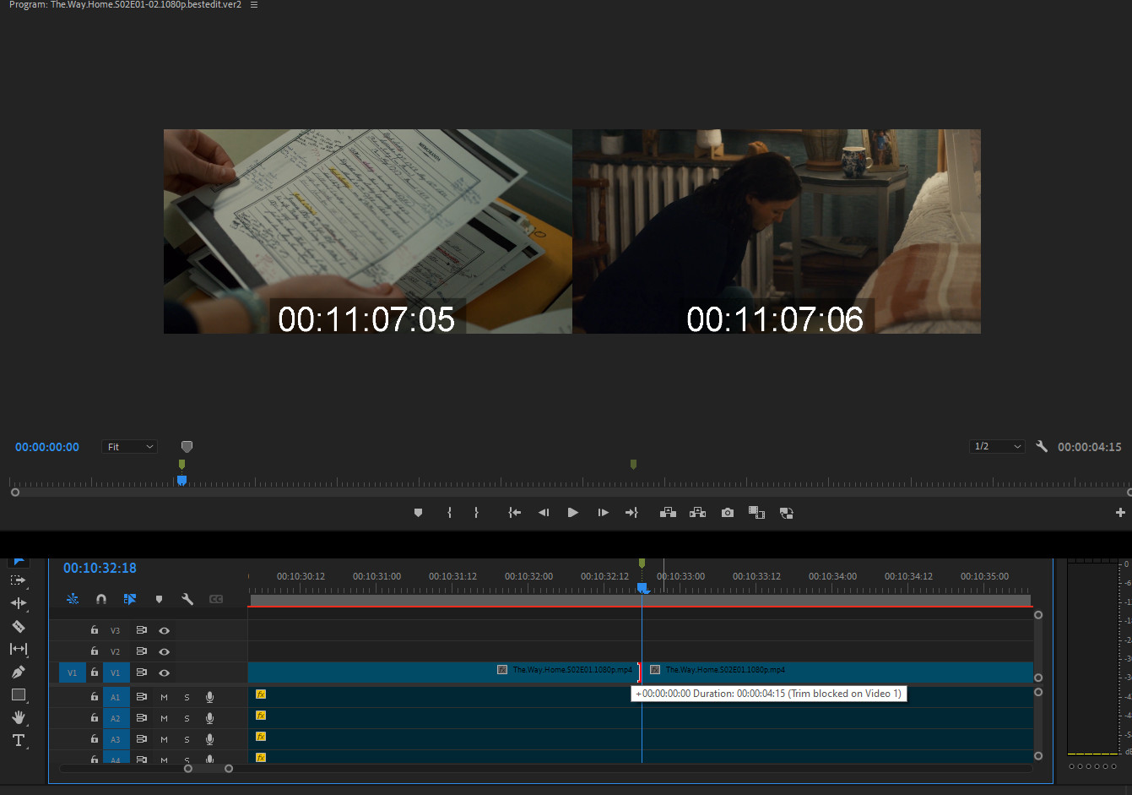
Task: Select the Track Select Forward tool
Action: click(x=19, y=580)
